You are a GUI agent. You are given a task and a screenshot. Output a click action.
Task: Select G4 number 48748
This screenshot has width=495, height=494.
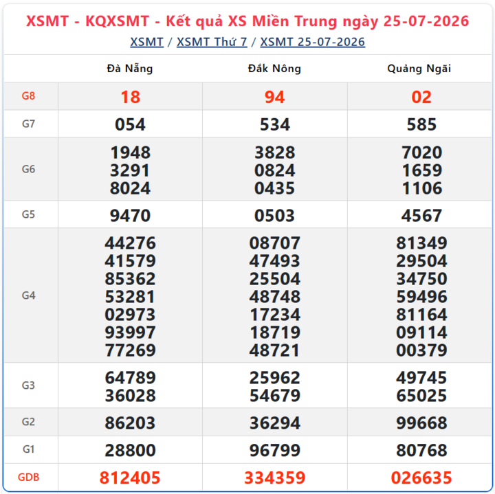274,297
